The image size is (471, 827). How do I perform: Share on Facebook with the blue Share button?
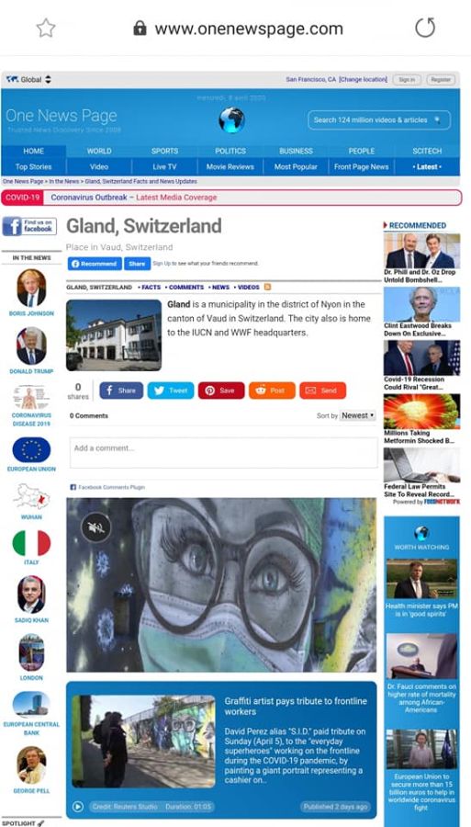121,391
